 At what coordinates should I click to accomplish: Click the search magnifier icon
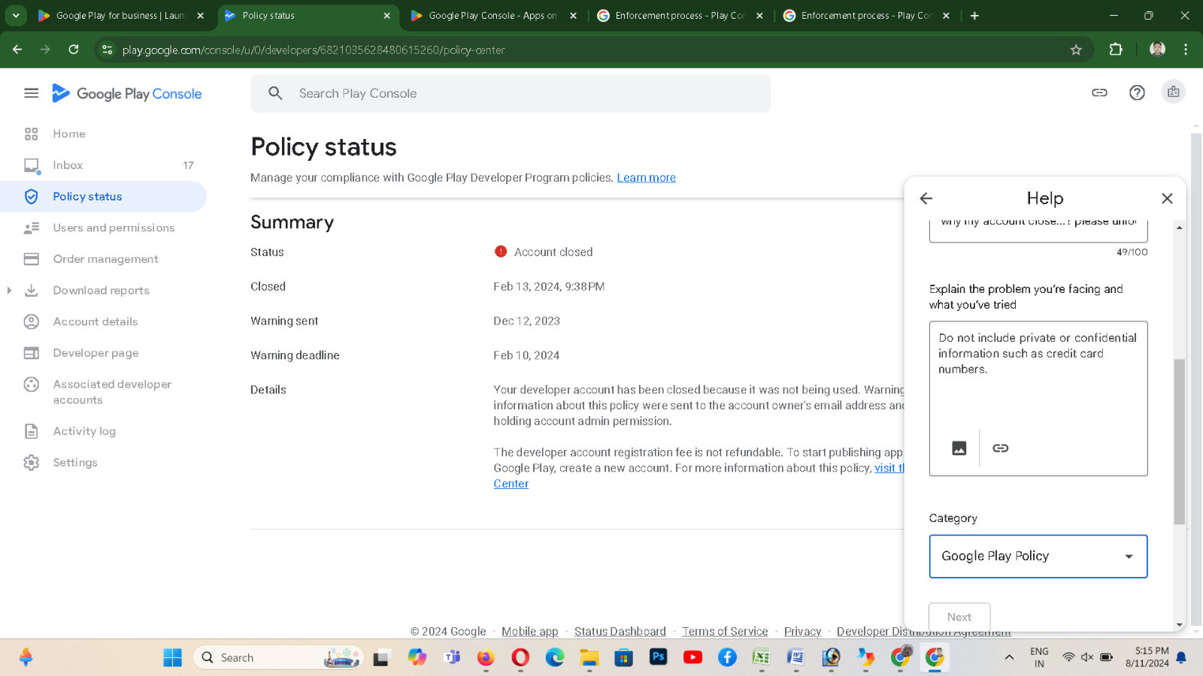tap(275, 93)
